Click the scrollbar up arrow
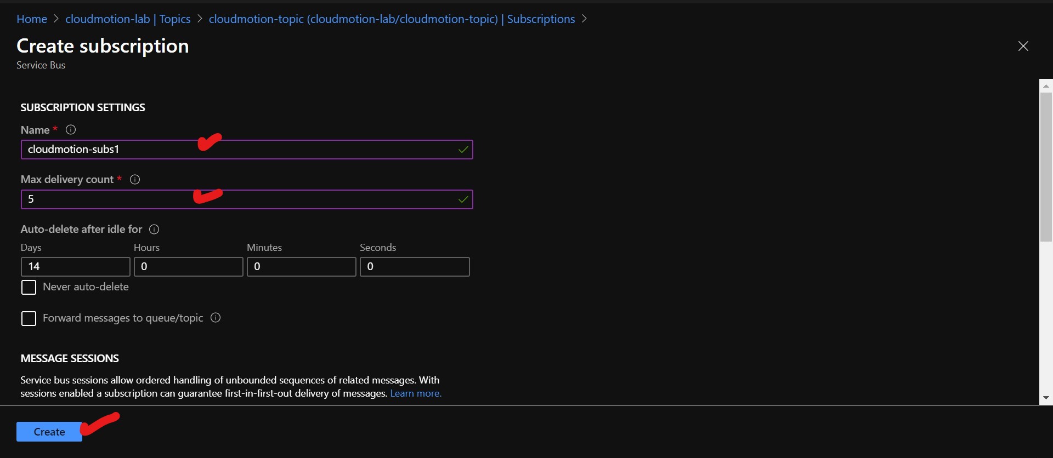The width and height of the screenshot is (1053, 458). pos(1046,86)
